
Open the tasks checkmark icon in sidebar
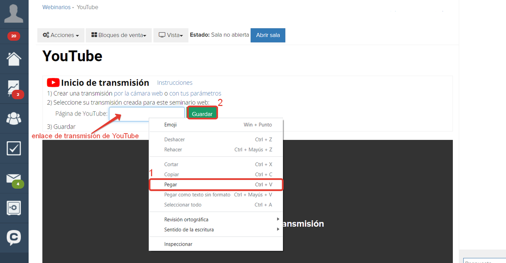[14, 148]
